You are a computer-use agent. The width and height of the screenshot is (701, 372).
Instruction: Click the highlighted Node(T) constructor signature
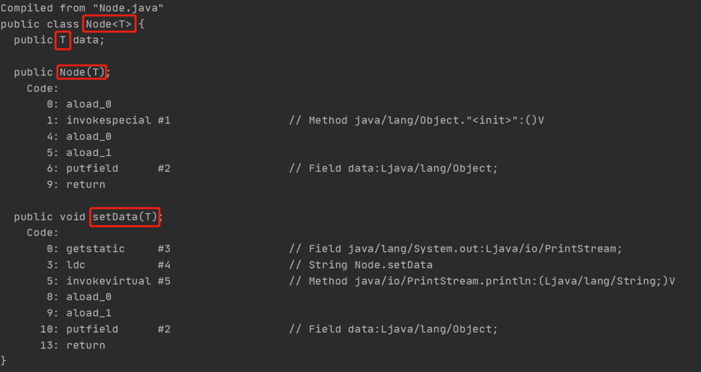pyautogui.click(x=82, y=72)
